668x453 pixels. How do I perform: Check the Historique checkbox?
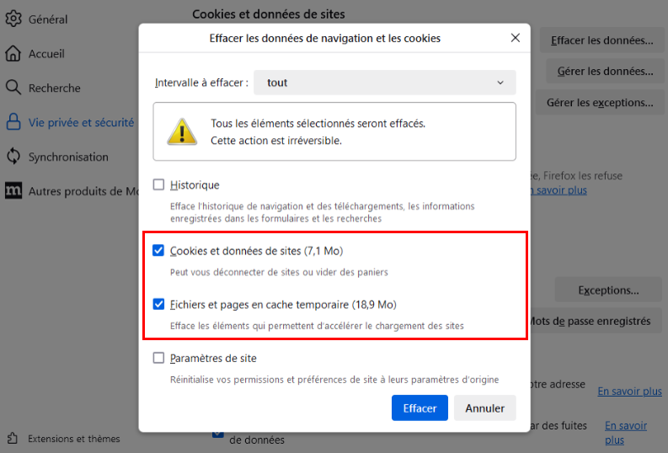(x=158, y=184)
